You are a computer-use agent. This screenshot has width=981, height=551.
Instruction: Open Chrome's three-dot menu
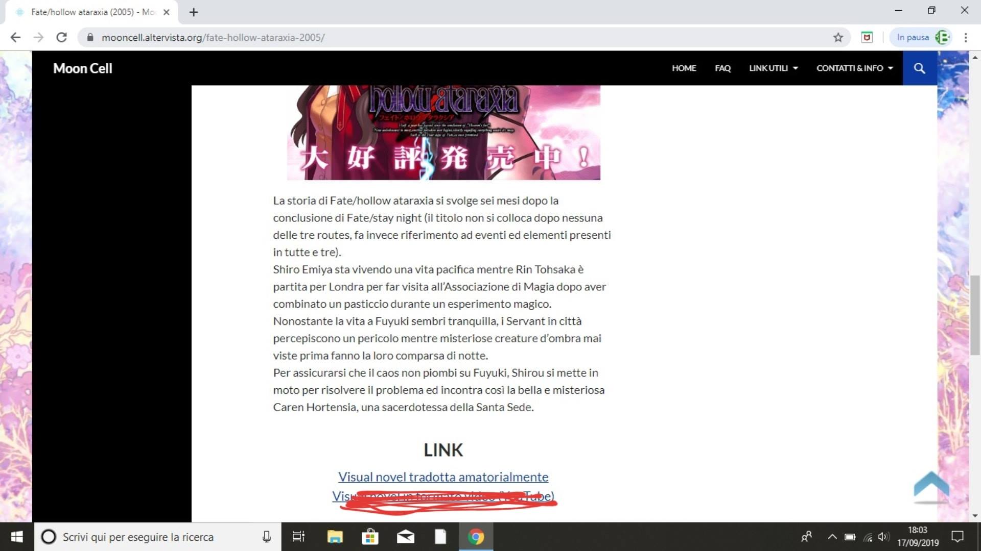point(966,37)
